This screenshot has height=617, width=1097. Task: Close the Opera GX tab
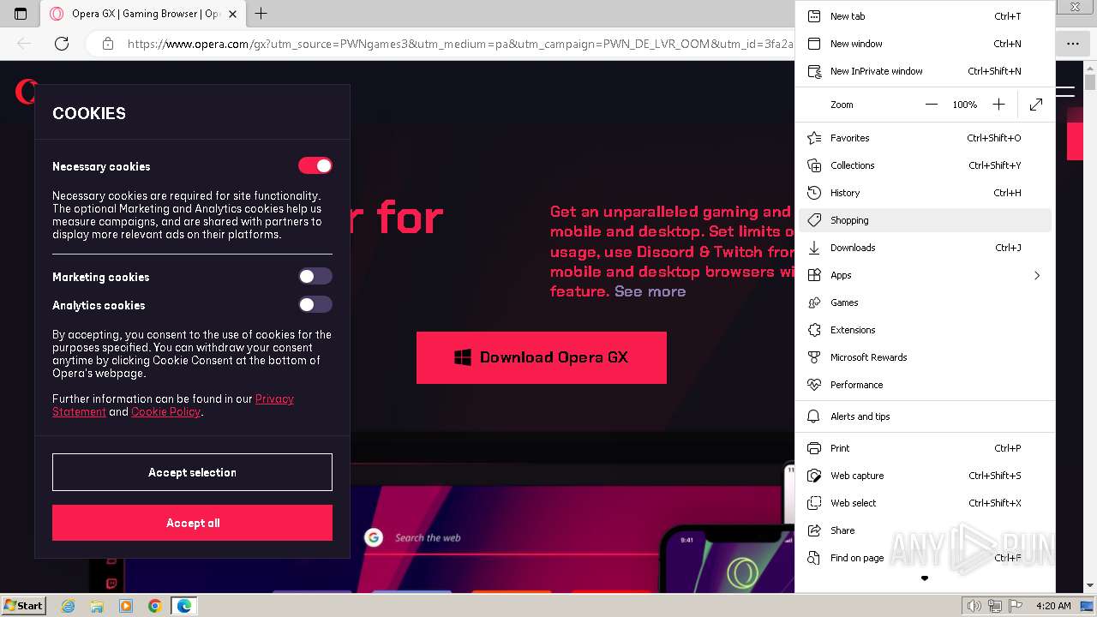tap(232, 14)
